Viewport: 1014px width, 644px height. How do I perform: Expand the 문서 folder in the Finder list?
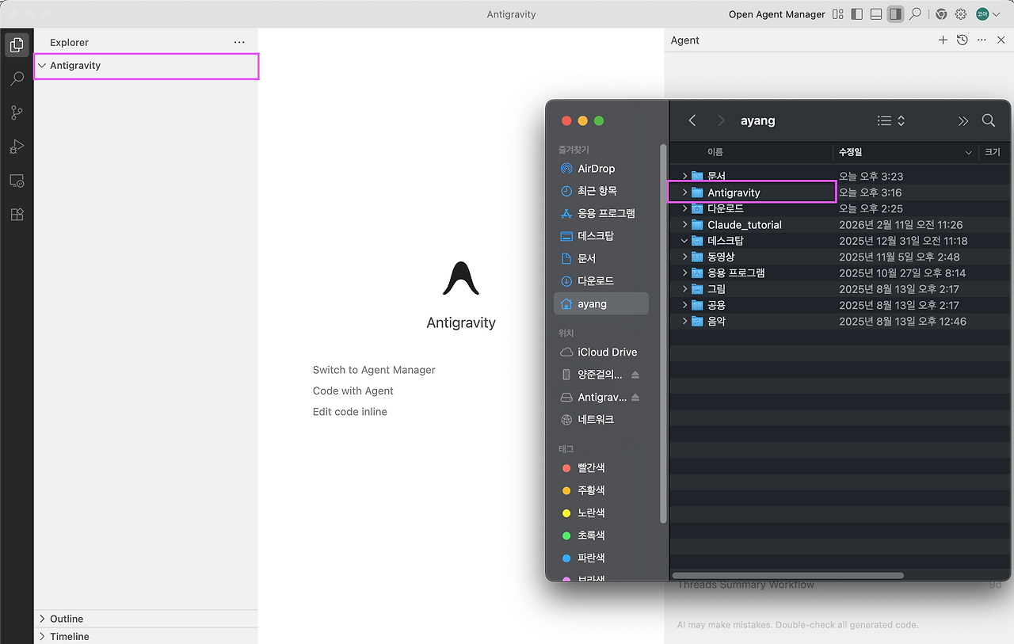coord(684,176)
